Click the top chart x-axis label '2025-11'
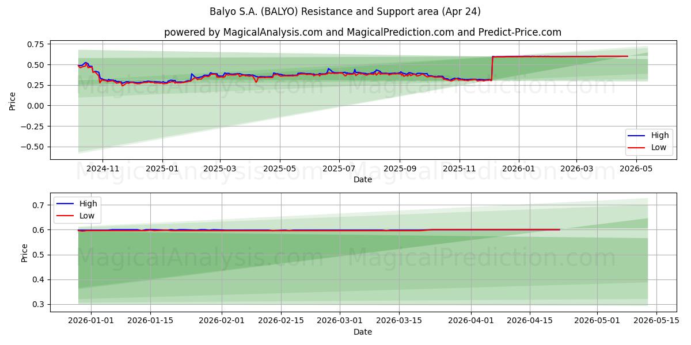The image size is (691, 345). [x=459, y=168]
